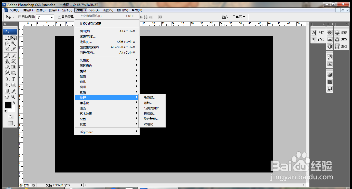Select the Horizontal Type tool

click(x=13, y=79)
